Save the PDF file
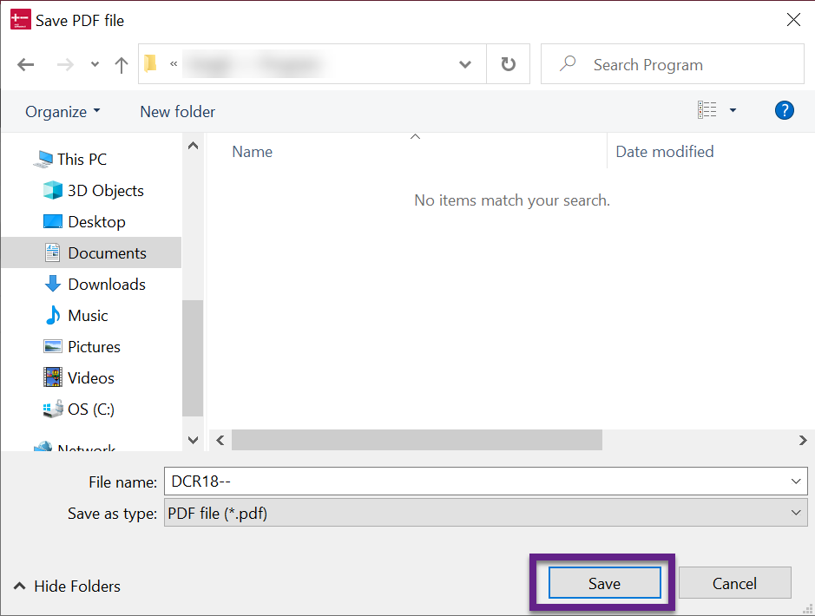This screenshot has width=815, height=616. tap(603, 582)
